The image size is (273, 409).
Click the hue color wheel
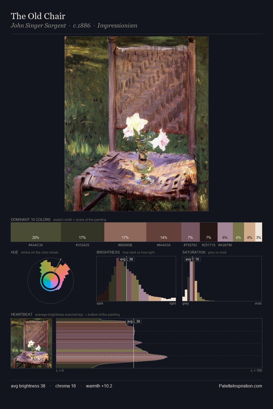pyautogui.click(x=51, y=281)
